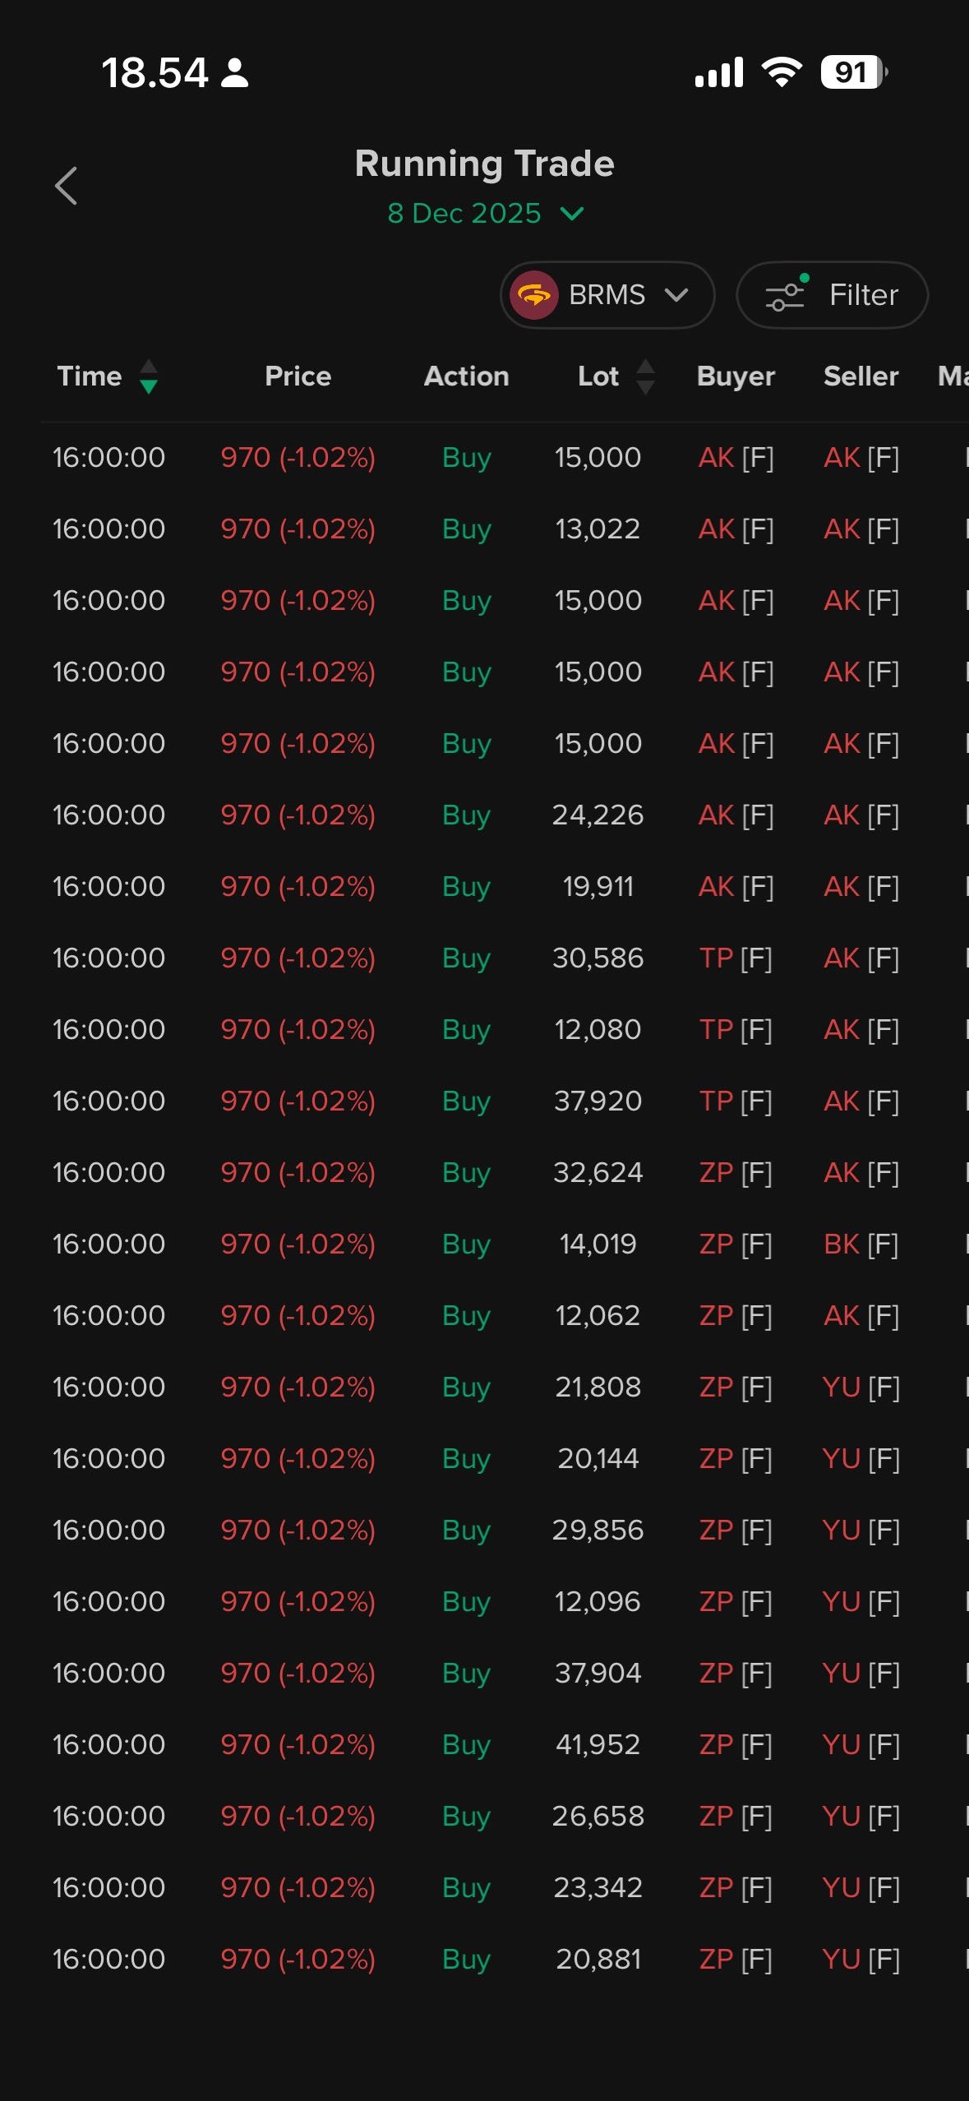Tap the filter sliders icon

786,295
